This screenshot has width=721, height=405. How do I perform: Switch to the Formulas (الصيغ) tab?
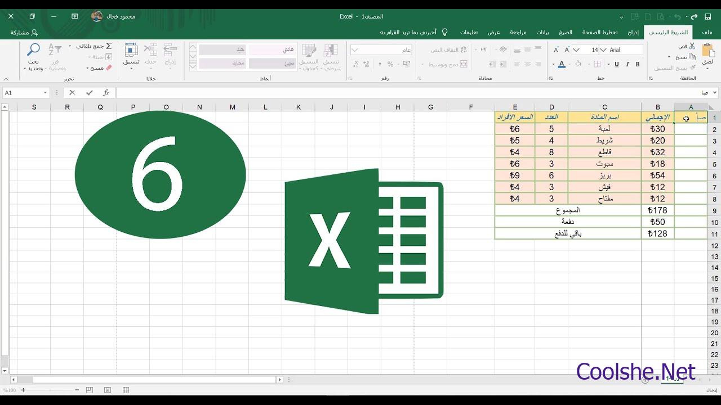coord(566,32)
